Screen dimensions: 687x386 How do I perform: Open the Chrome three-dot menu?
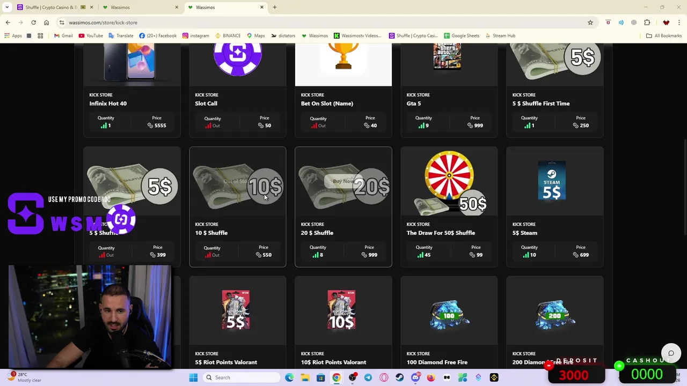679,23
